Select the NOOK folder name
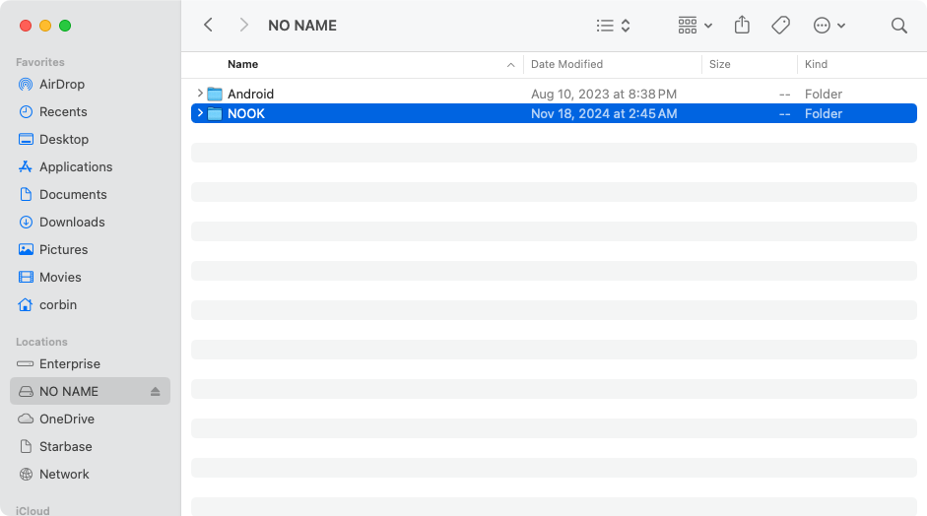 point(246,113)
